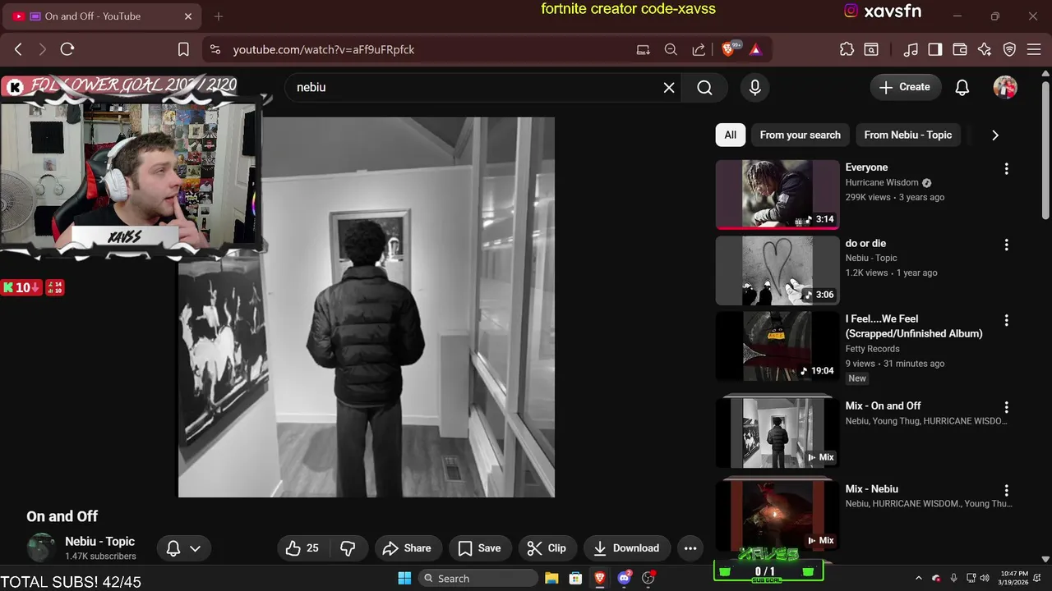Click Fetty Records channel name
Screen dimensions: 1052x591
873,349
